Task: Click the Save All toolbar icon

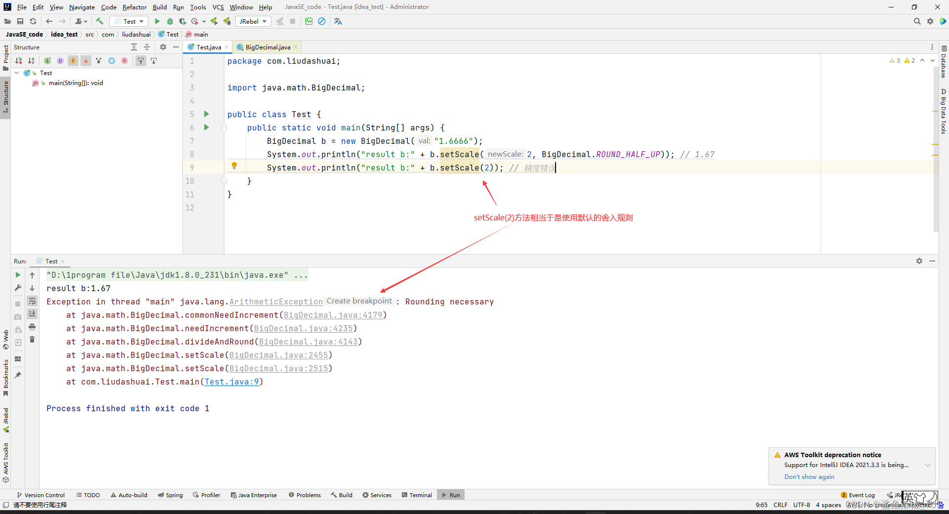Action: pos(20,21)
